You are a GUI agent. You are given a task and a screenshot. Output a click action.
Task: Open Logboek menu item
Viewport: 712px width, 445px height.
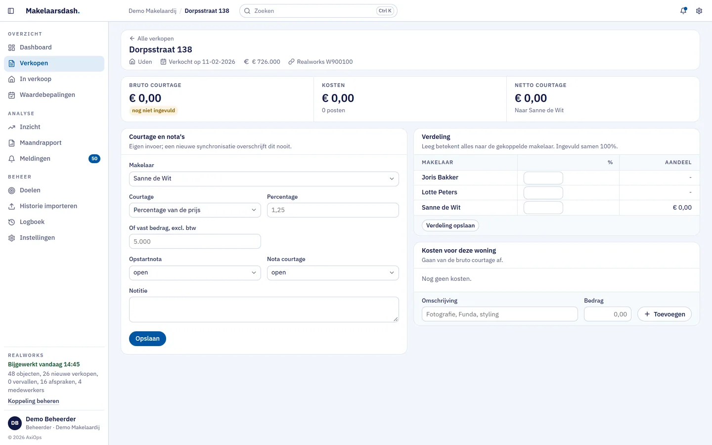(x=54, y=222)
